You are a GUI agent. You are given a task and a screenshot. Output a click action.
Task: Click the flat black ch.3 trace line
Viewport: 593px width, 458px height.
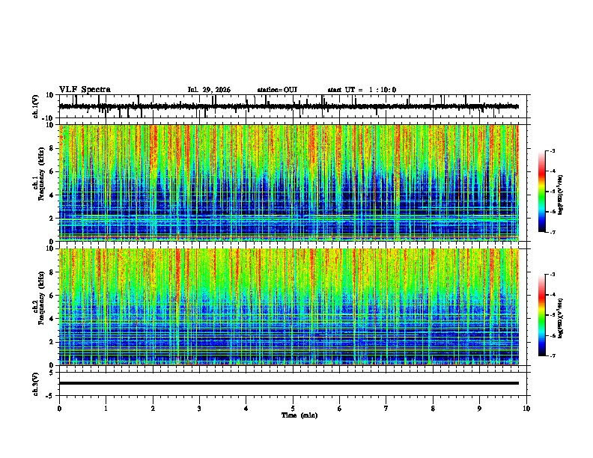click(x=288, y=383)
